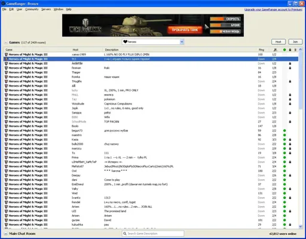Sort by the Host column header
Viewport: 306px width, 239px height.
point(87,50)
